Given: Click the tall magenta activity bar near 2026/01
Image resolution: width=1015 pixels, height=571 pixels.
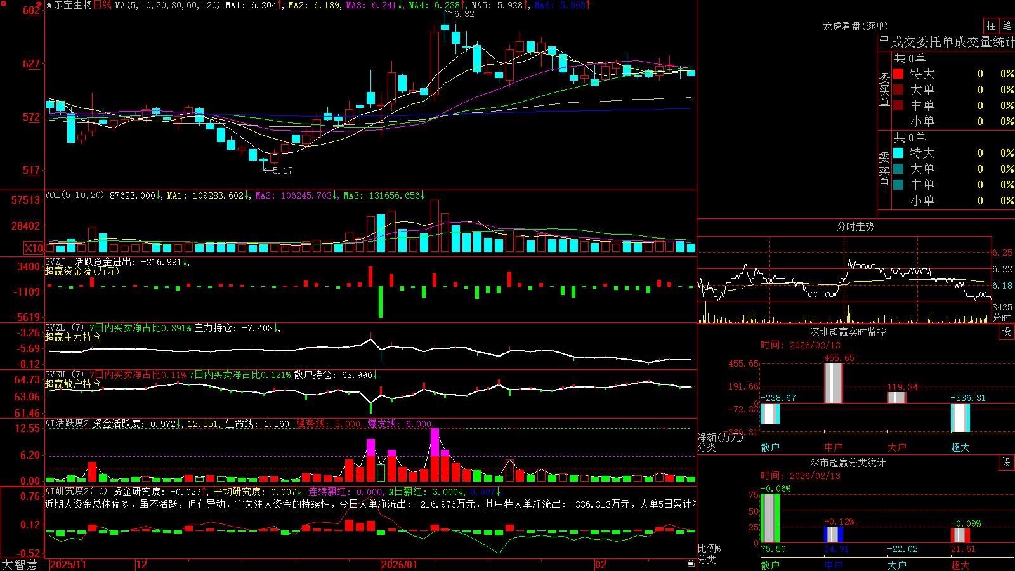Looking at the screenshot, I should (x=435, y=442).
